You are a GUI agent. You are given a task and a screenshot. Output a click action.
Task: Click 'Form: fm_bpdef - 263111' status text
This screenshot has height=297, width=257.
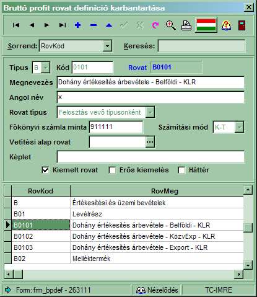(53, 290)
